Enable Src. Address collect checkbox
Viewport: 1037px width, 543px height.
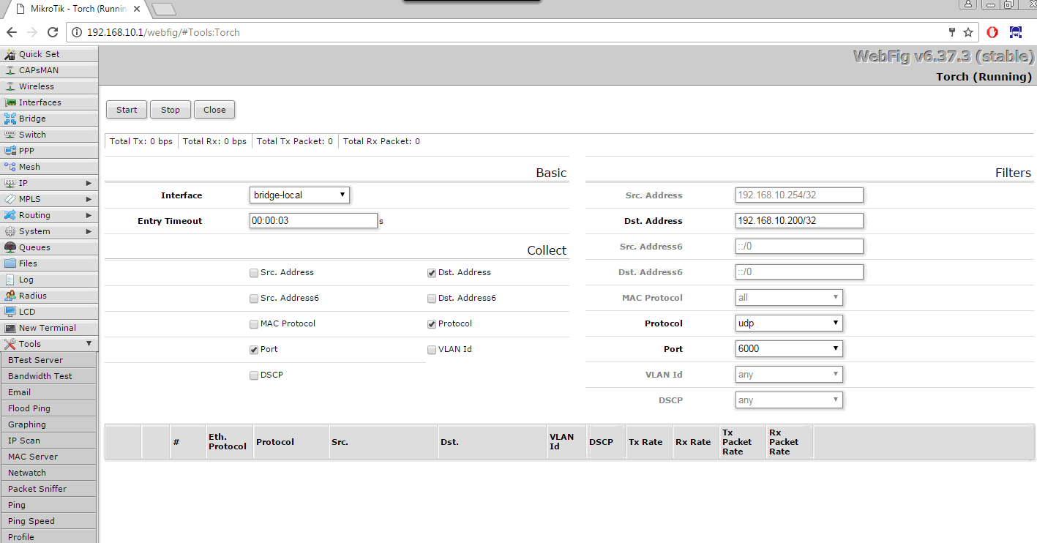[254, 273]
